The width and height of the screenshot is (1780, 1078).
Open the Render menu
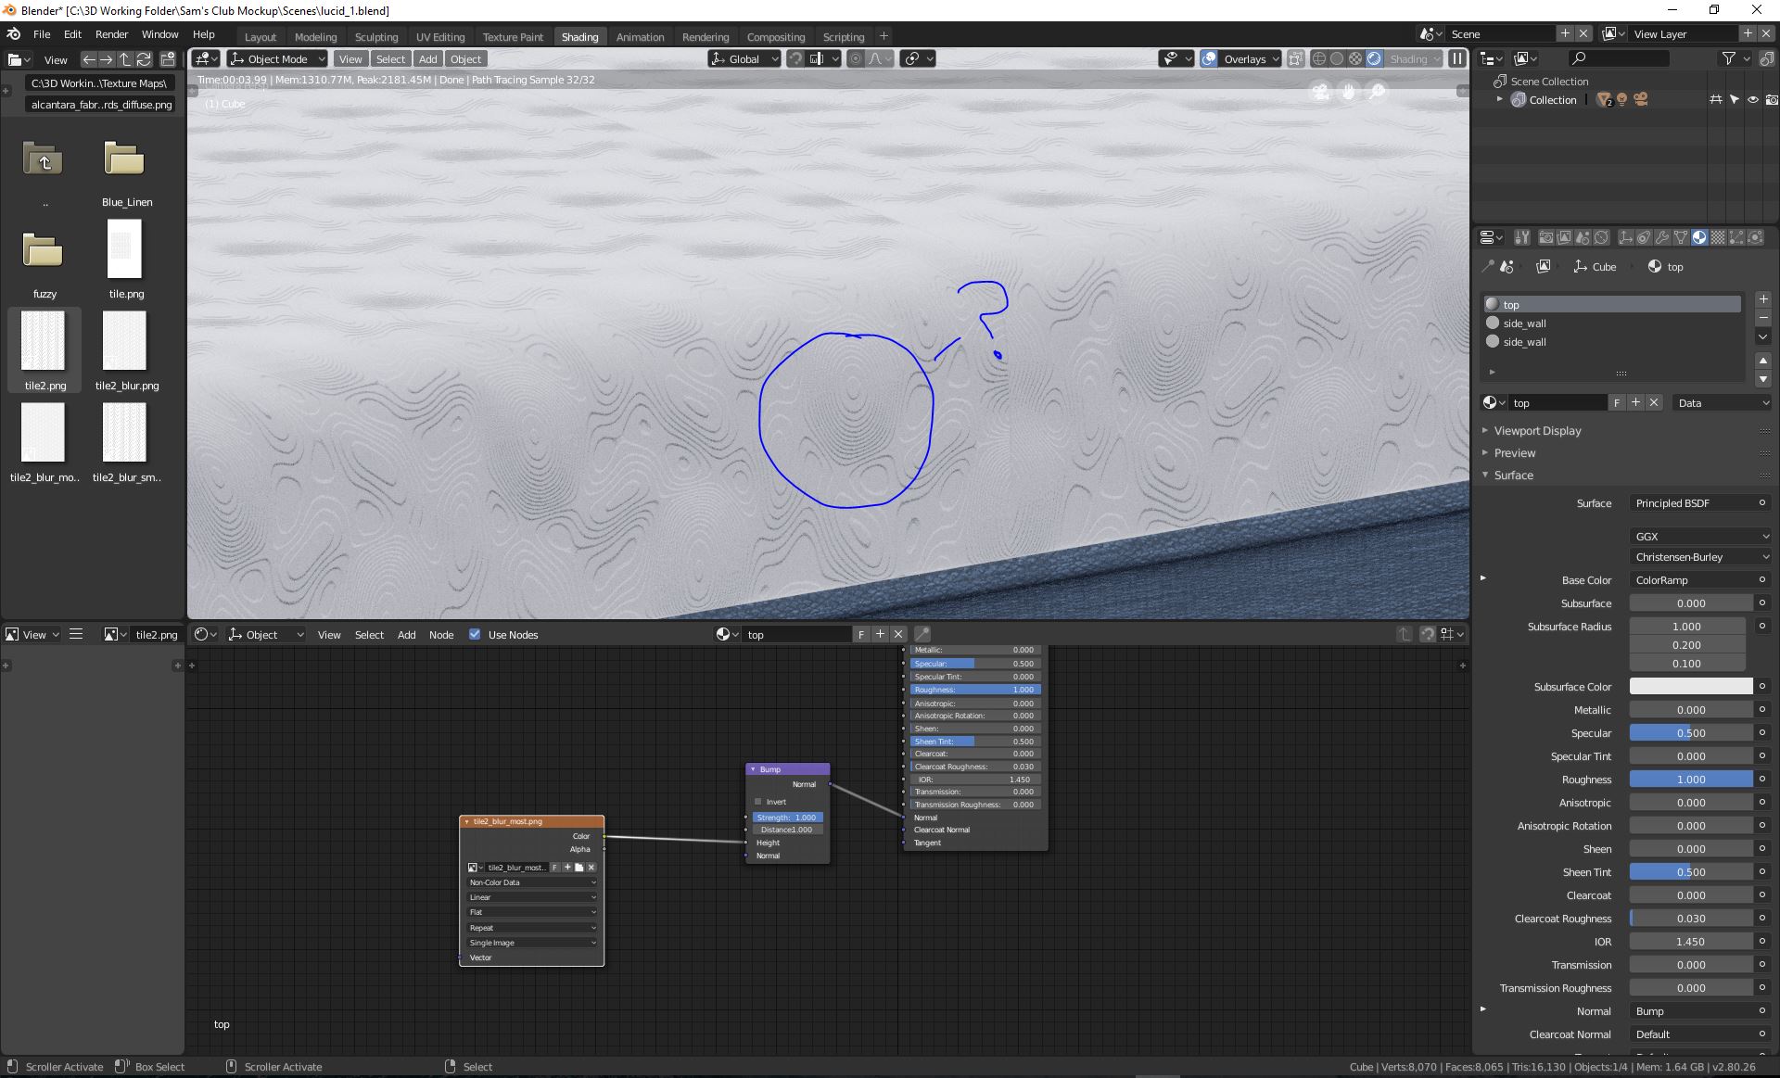point(111,34)
